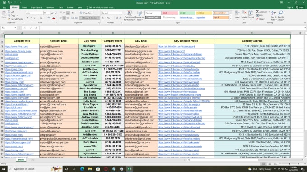
Task: Switch to the Review tab
Action: click(x=70, y=7)
